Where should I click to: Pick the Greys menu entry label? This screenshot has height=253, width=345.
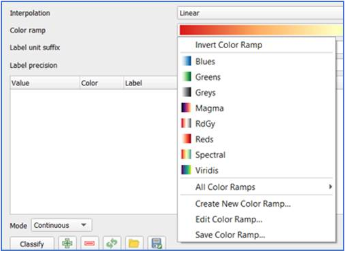tap(206, 93)
